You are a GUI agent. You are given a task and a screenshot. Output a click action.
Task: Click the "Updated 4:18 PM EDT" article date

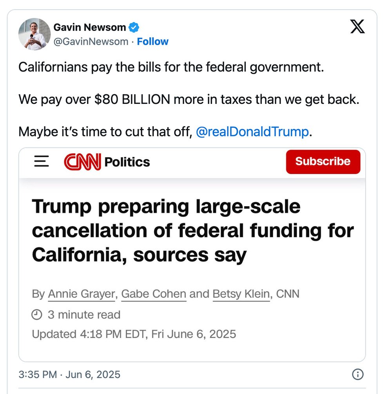[134, 334]
